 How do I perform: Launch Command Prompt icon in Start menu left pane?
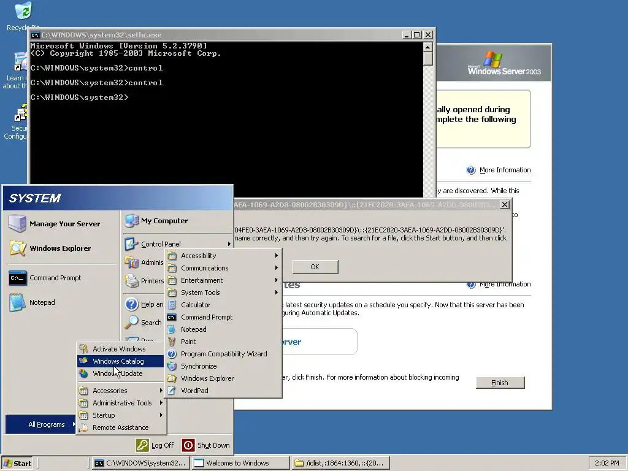(x=18, y=278)
